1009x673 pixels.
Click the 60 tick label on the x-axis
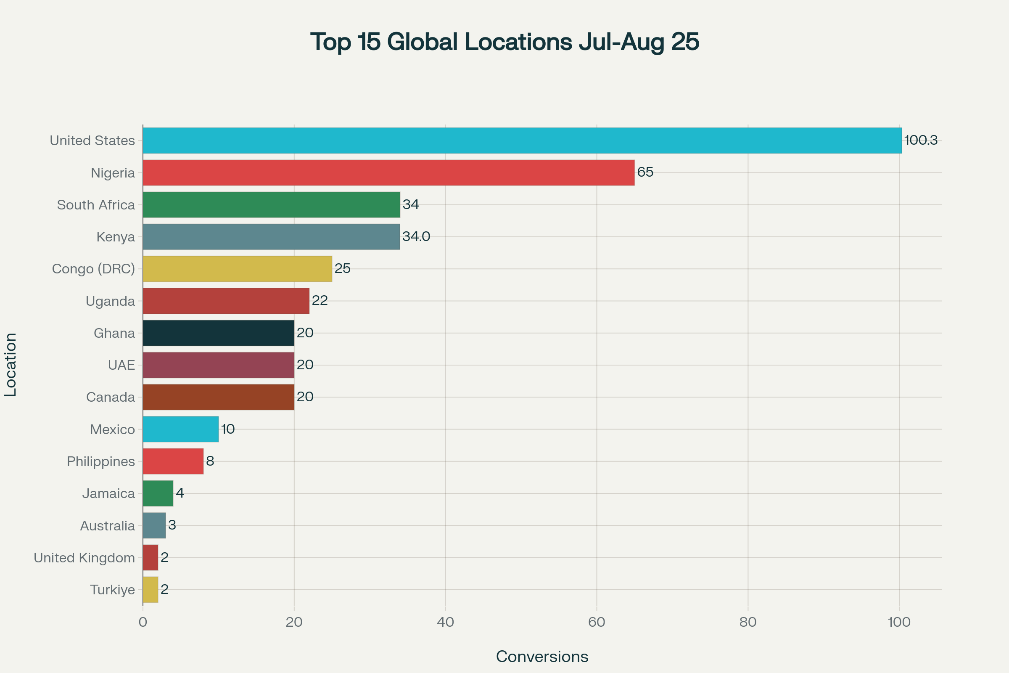coord(596,621)
